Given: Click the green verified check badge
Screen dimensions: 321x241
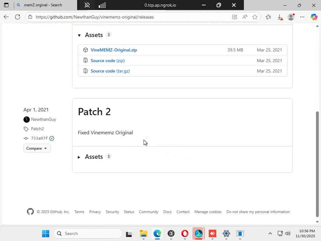Looking at the screenshot, I should [52, 138].
